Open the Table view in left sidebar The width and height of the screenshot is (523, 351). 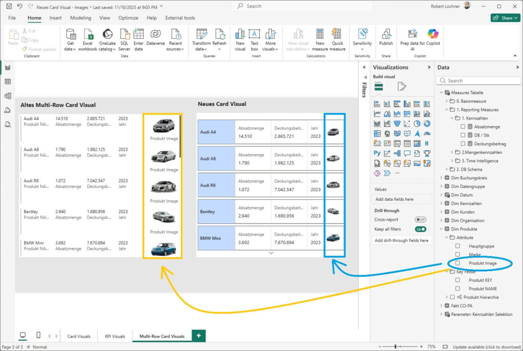click(8, 82)
